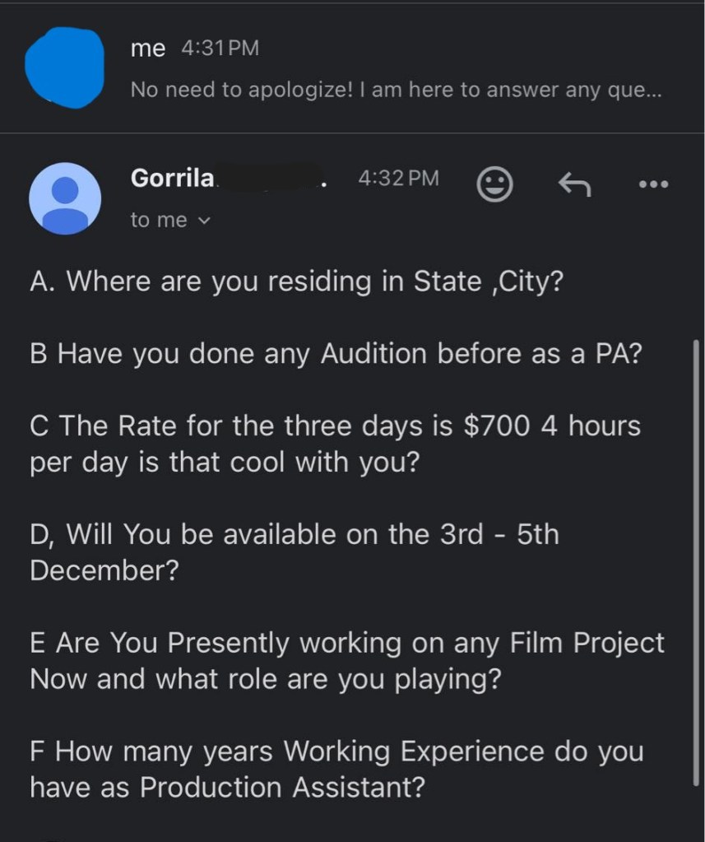The width and height of the screenshot is (705, 842).
Task: Tap the blue avatar on the collapsed message
Action: click(x=64, y=67)
